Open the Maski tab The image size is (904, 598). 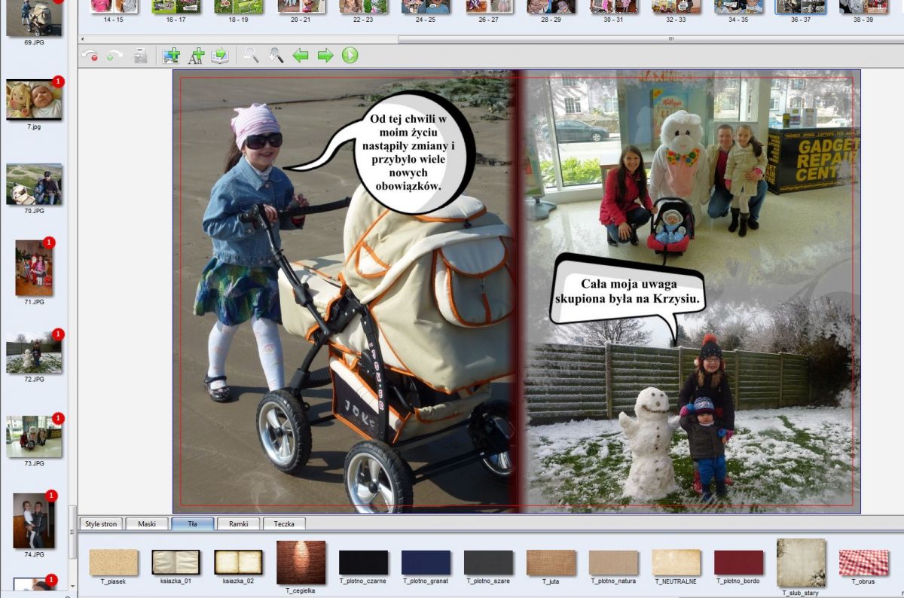point(147,523)
